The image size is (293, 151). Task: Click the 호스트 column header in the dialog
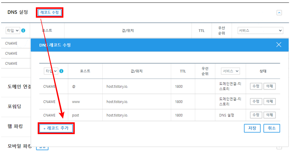(x=85, y=71)
